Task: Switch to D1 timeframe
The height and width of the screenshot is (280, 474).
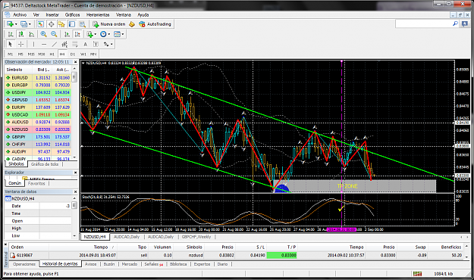Action: pos(73,54)
